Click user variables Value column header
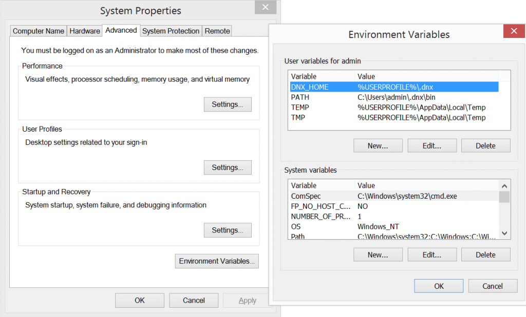Image resolution: width=526 pixels, height=317 pixels. [426, 76]
